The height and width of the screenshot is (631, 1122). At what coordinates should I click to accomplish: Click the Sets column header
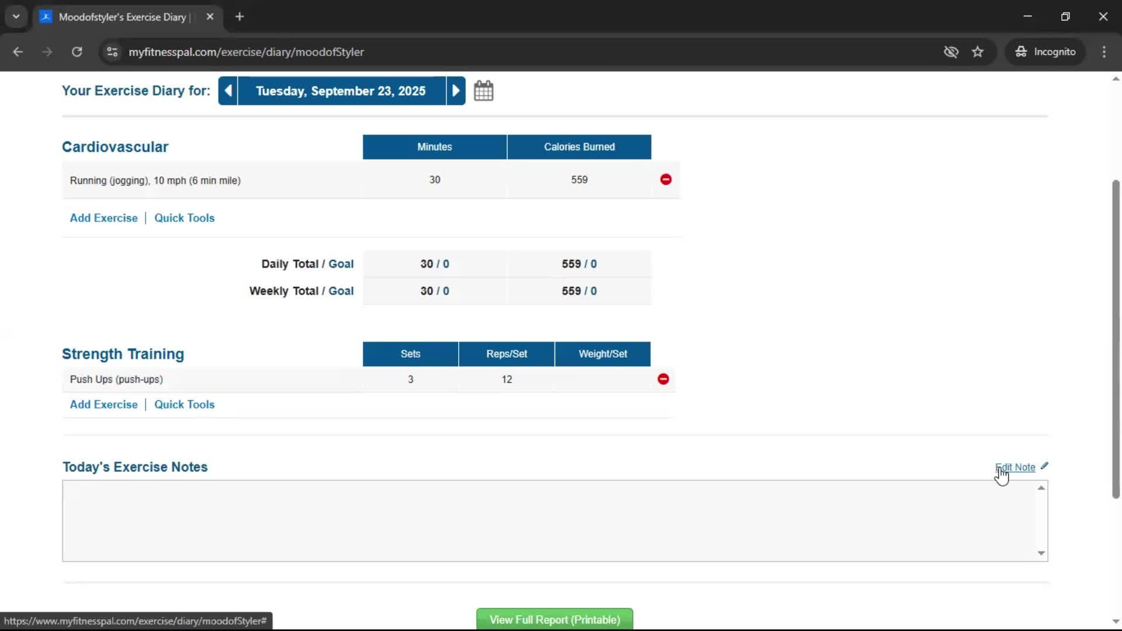tap(410, 354)
